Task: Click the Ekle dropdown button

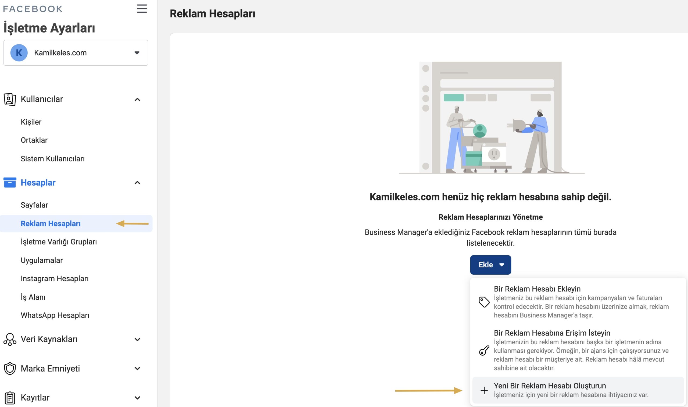Action: click(490, 265)
